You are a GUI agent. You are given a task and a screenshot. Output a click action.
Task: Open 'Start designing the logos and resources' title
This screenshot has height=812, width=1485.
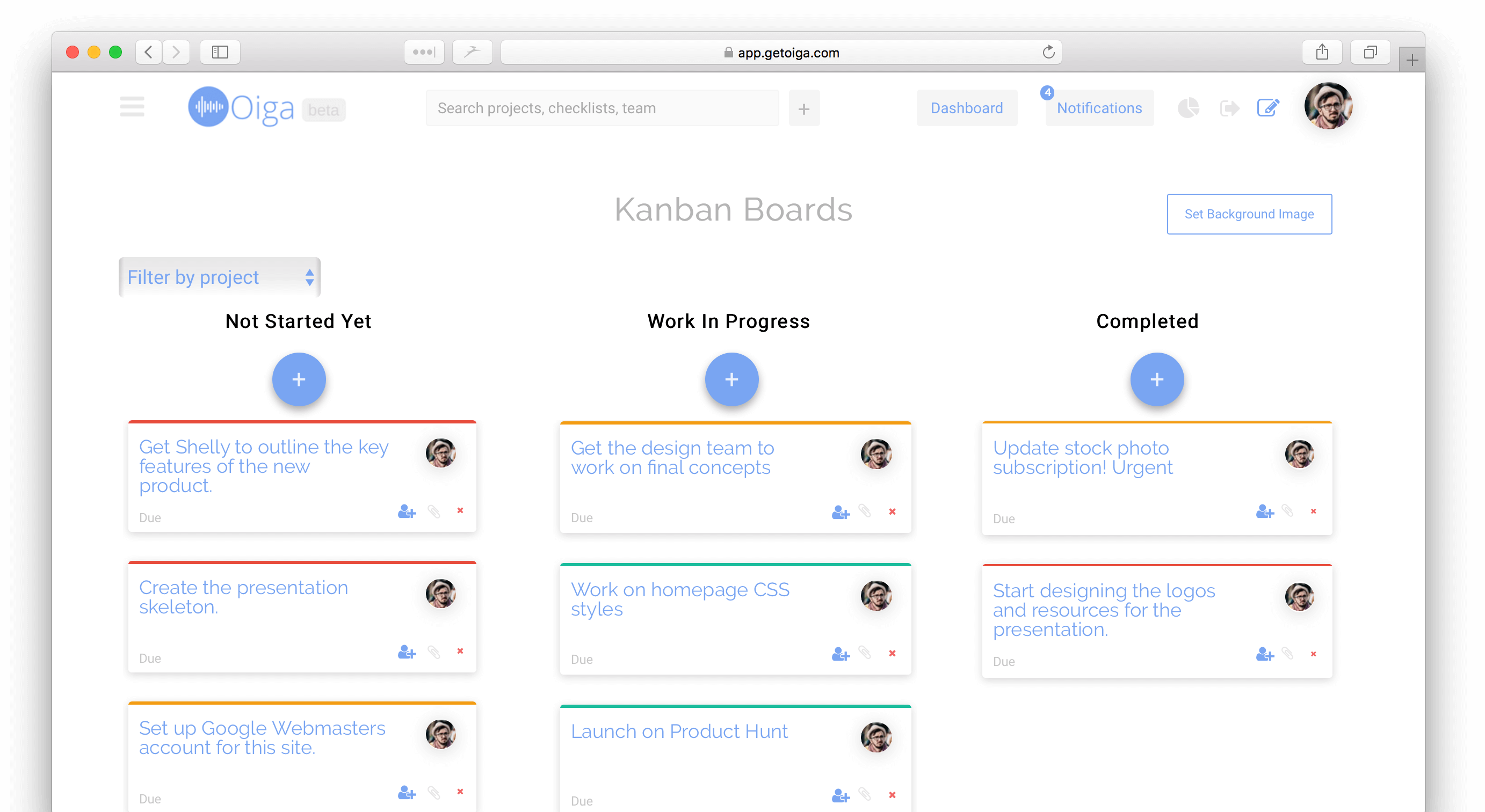(x=1104, y=610)
